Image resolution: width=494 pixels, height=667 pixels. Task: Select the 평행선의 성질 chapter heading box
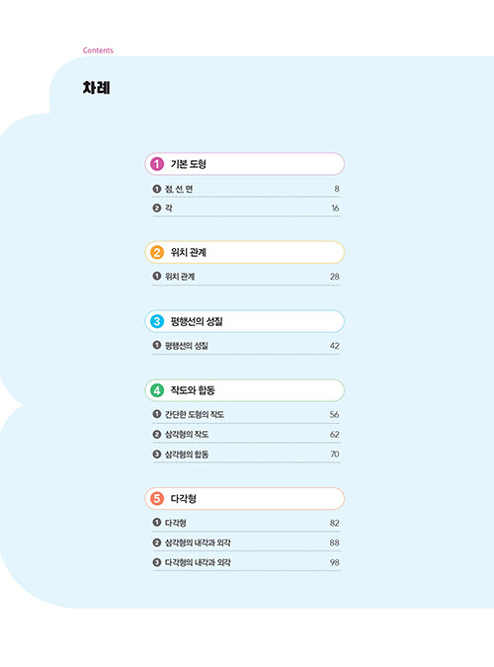pos(245,321)
